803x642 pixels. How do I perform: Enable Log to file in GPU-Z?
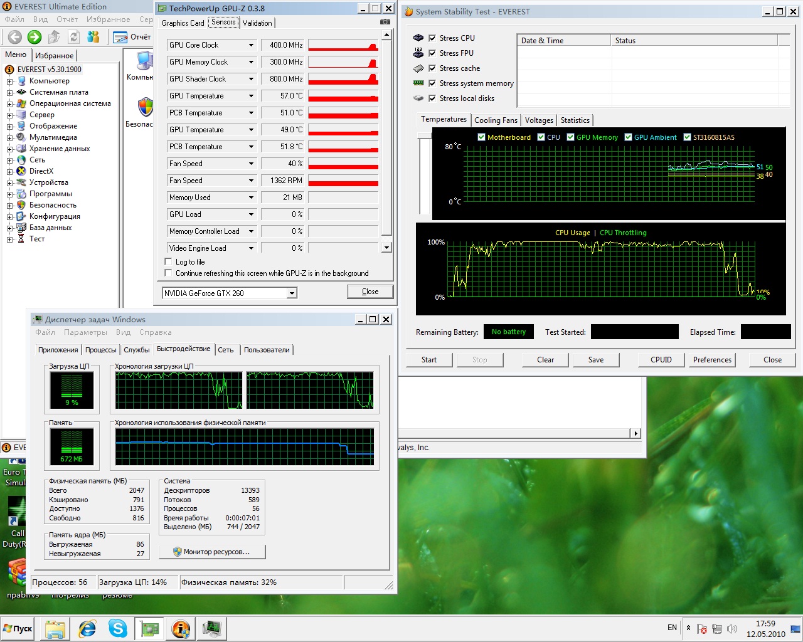click(x=168, y=261)
